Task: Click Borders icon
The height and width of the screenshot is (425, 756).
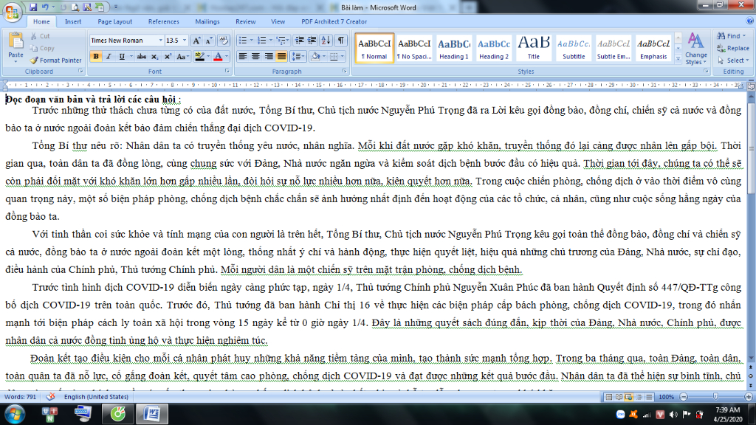Action: pos(334,57)
